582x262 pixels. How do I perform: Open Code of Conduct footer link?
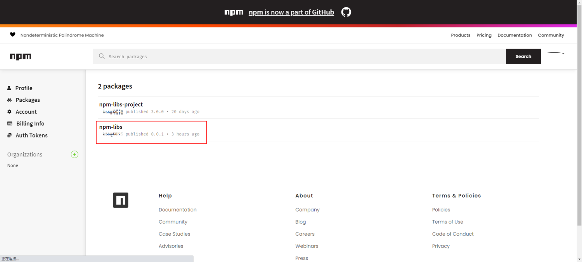(x=453, y=234)
